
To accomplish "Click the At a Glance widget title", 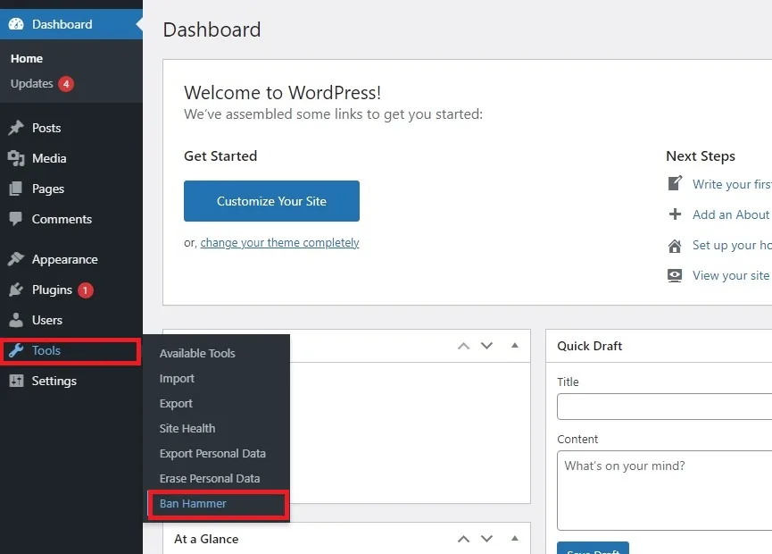I will [x=206, y=539].
